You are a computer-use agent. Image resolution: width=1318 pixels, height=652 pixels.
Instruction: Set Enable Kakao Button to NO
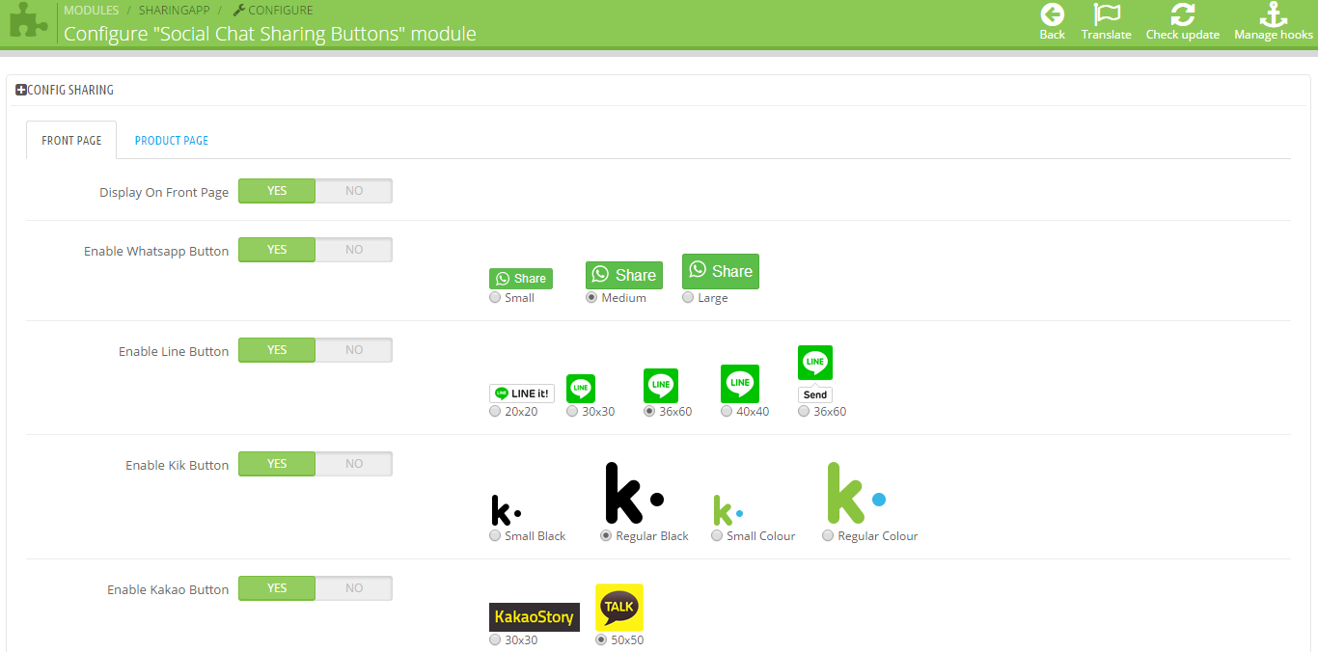(x=354, y=588)
